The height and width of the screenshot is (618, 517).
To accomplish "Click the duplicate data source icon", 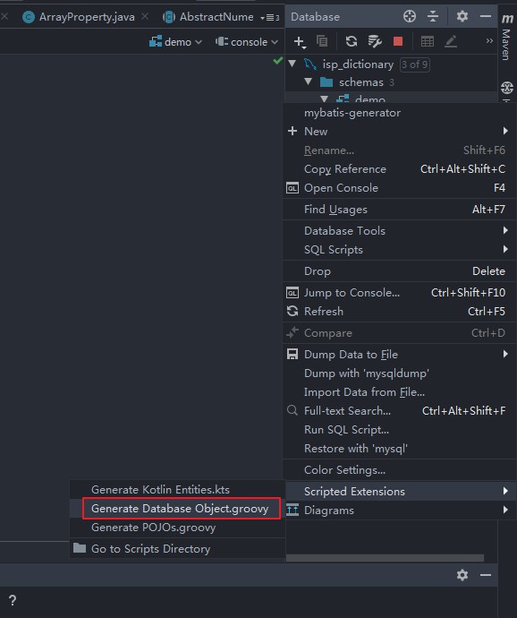I will point(322,41).
